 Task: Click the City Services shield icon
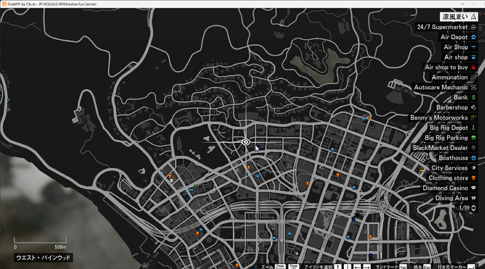click(x=473, y=168)
